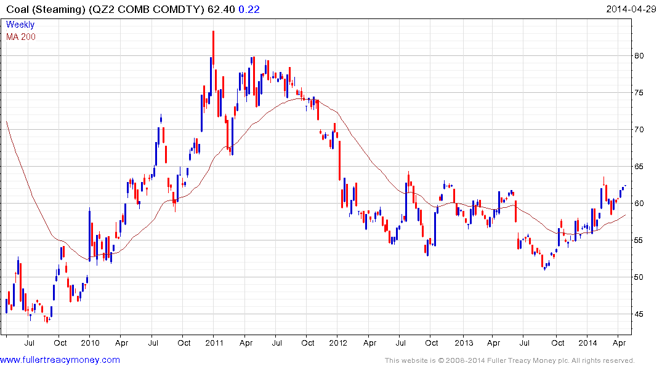Click the 2012 year label
The height and width of the screenshot is (369, 662).
click(x=337, y=343)
